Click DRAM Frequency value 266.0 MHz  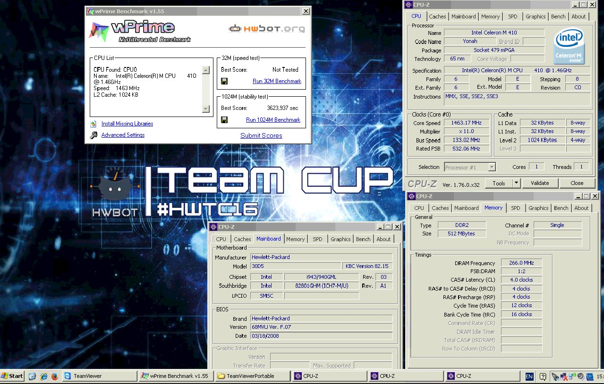pyautogui.click(x=521, y=263)
